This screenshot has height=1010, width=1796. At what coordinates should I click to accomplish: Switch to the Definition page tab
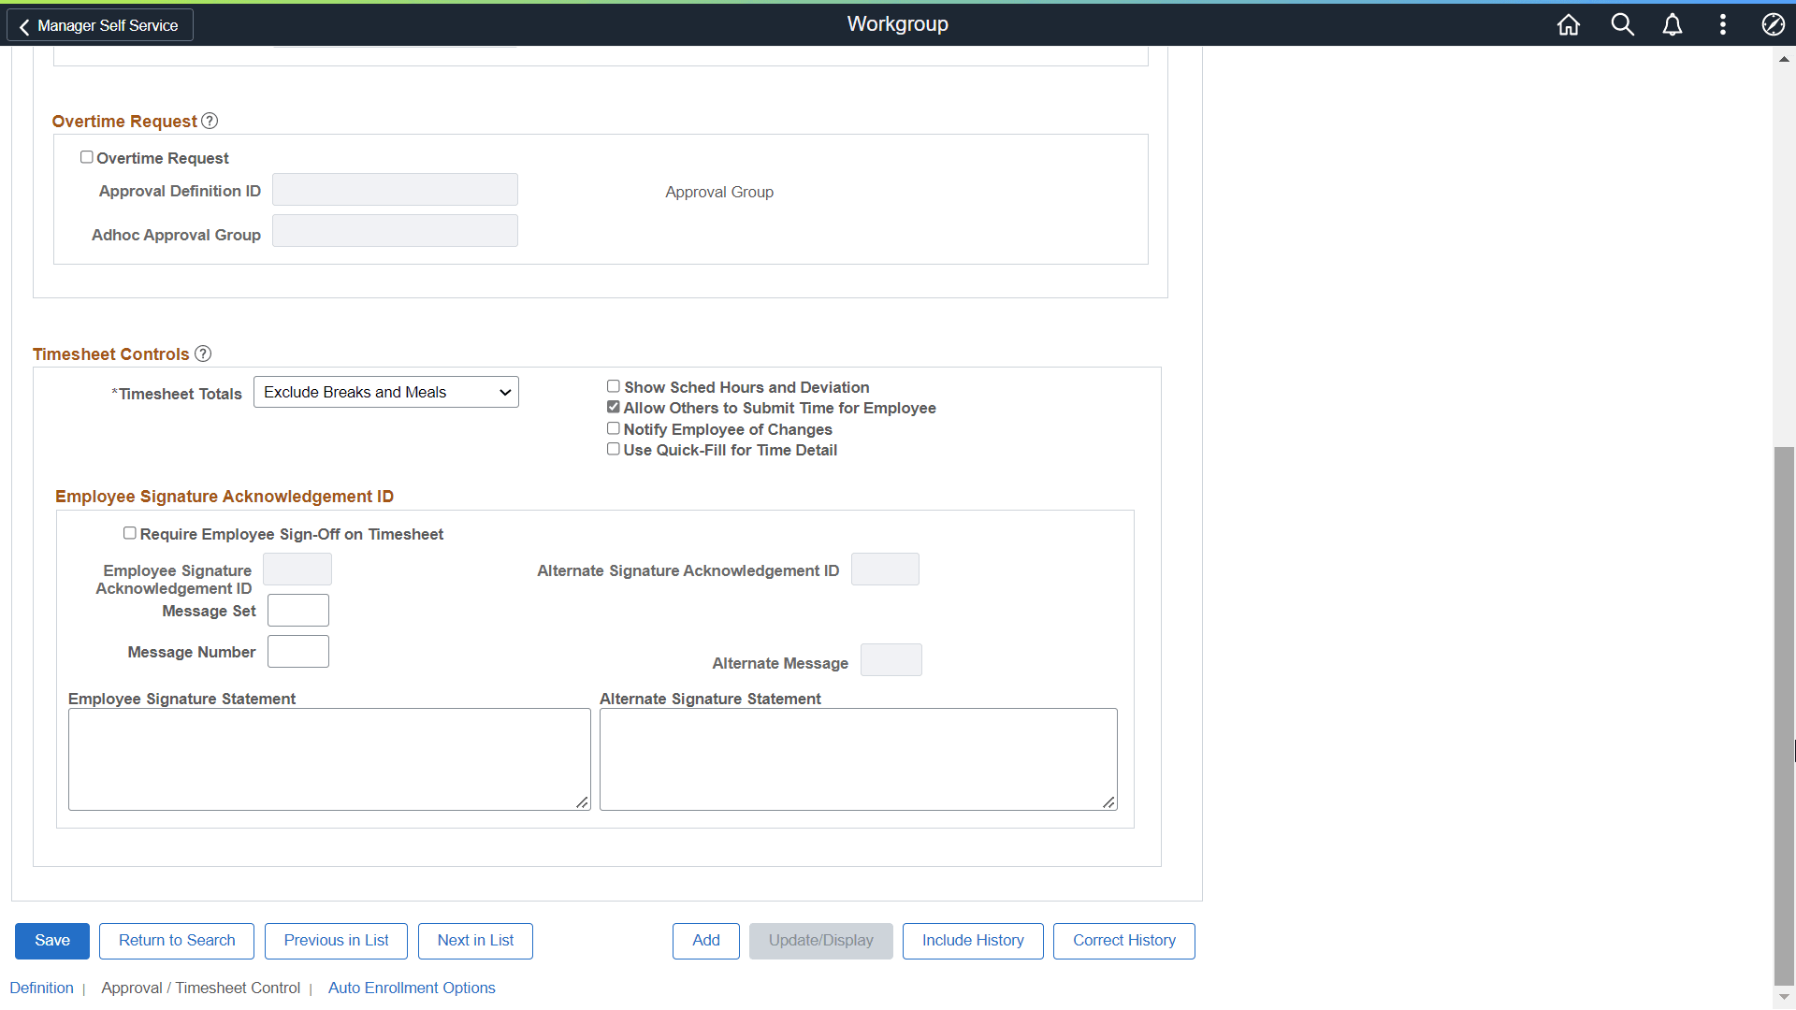pos(41,988)
